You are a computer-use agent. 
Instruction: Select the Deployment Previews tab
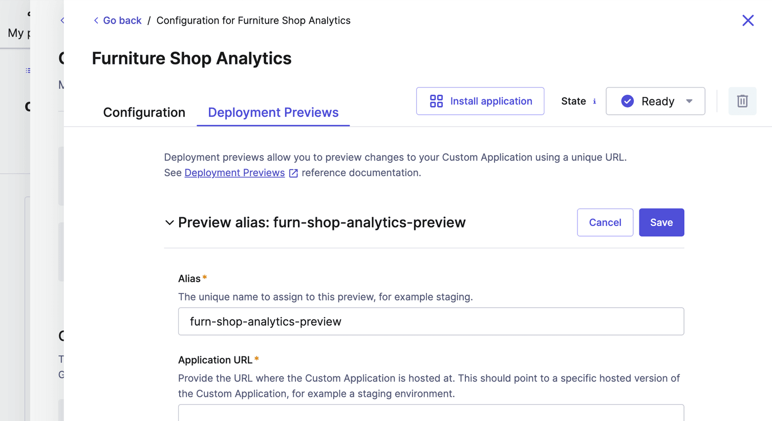click(x=273, y=112)
